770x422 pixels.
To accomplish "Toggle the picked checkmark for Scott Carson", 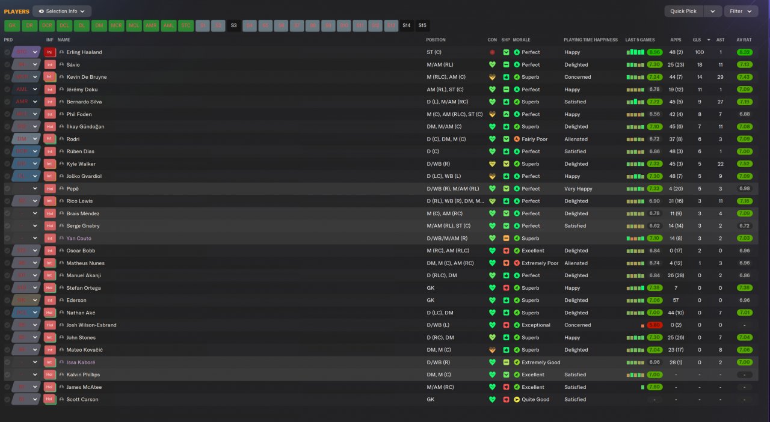I will (7, 400).
